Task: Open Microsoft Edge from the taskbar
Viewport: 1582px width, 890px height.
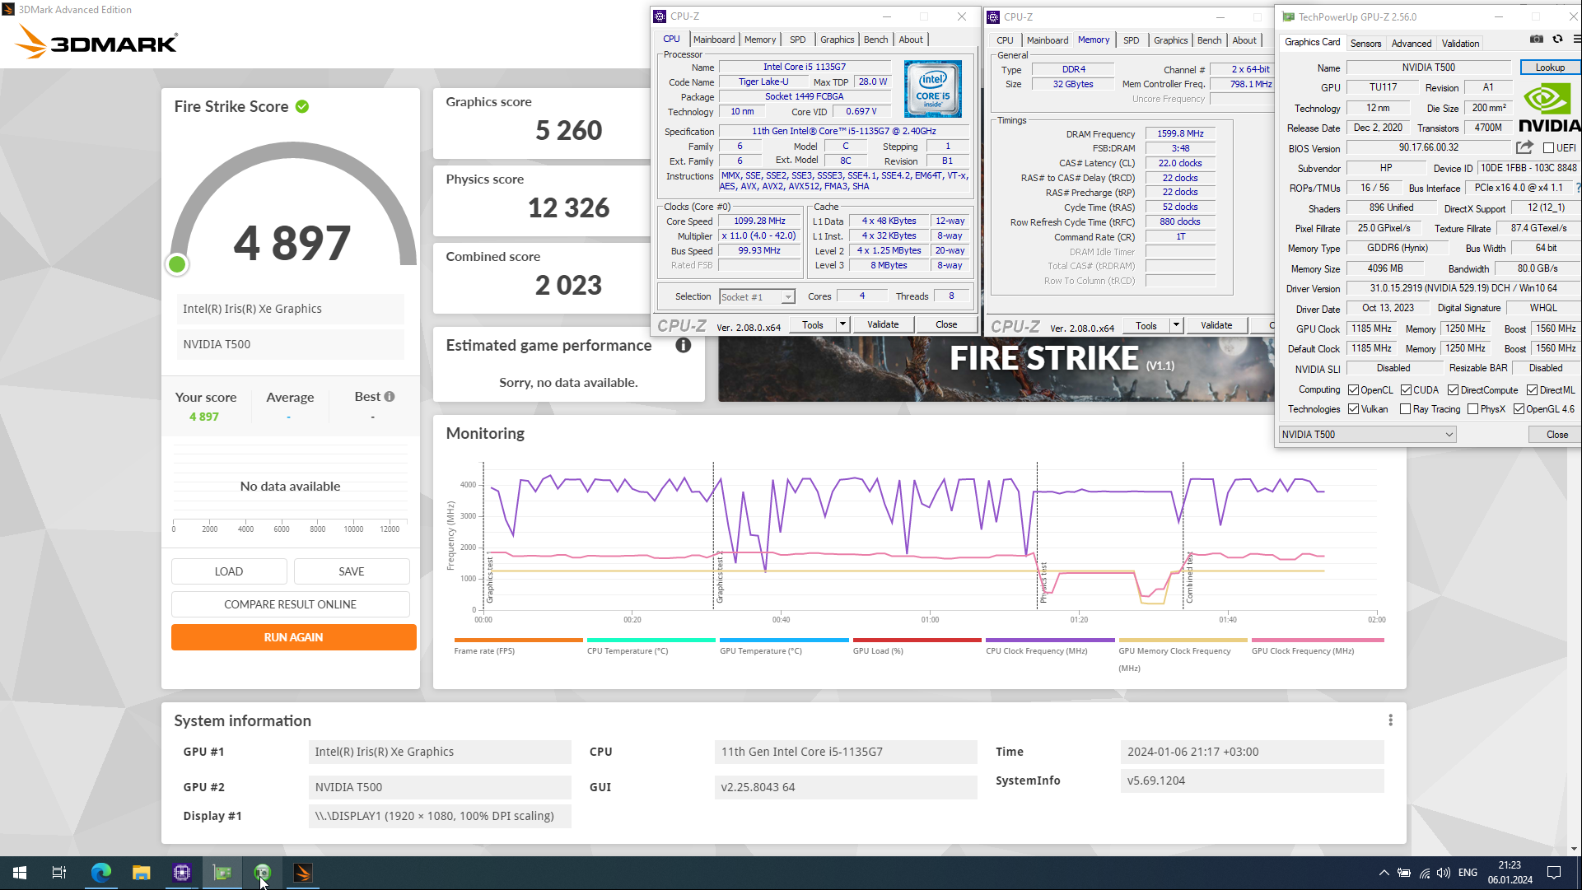Action: [100, 873]
